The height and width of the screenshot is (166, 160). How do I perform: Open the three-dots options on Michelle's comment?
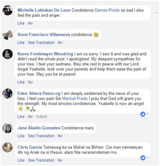pos(156,13)
